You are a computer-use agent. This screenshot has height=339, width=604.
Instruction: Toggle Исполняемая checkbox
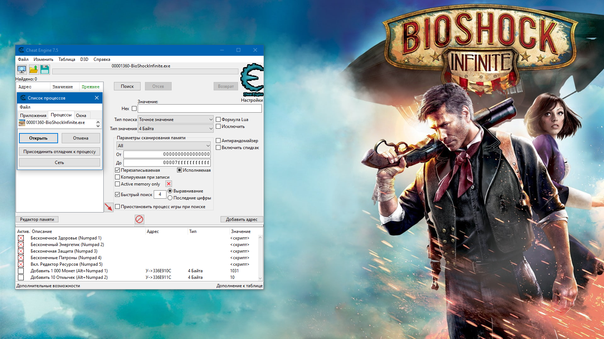coord(179,170)
